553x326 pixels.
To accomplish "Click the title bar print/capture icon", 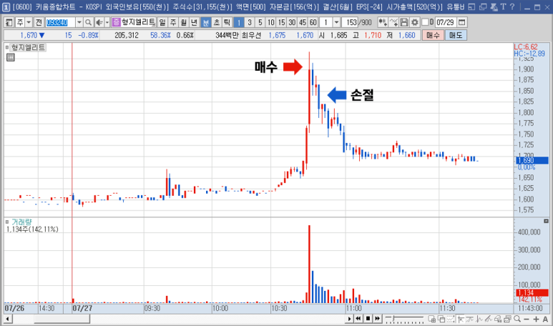I will pyautogui.click(x=494, y=6).
